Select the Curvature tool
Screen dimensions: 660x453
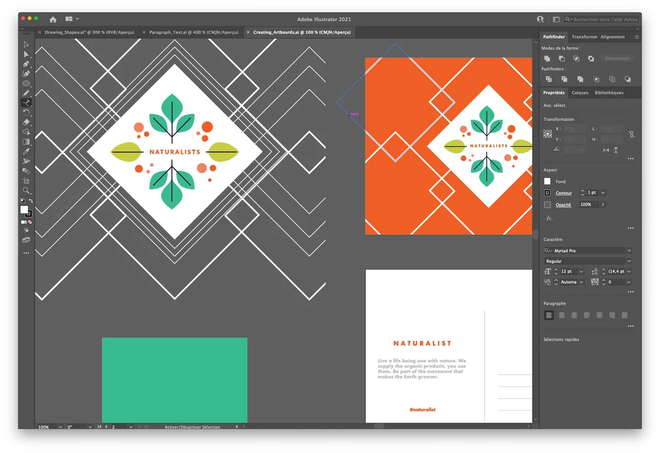point(26,74)
